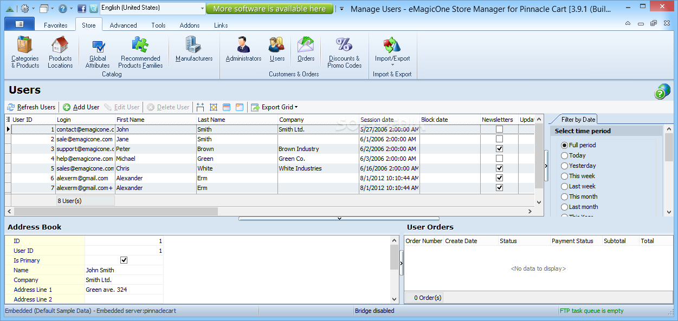Click the Add User button label
Viewport: 678px width, 321px height.
coord(86,107)
